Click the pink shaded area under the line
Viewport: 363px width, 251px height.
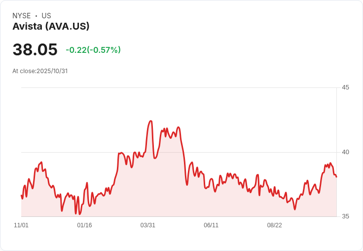(x=163, y=193)
